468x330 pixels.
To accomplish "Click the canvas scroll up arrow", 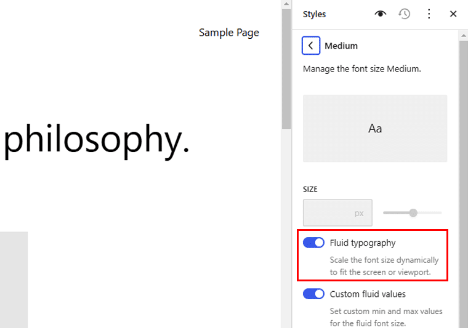I will coord(286,4).
